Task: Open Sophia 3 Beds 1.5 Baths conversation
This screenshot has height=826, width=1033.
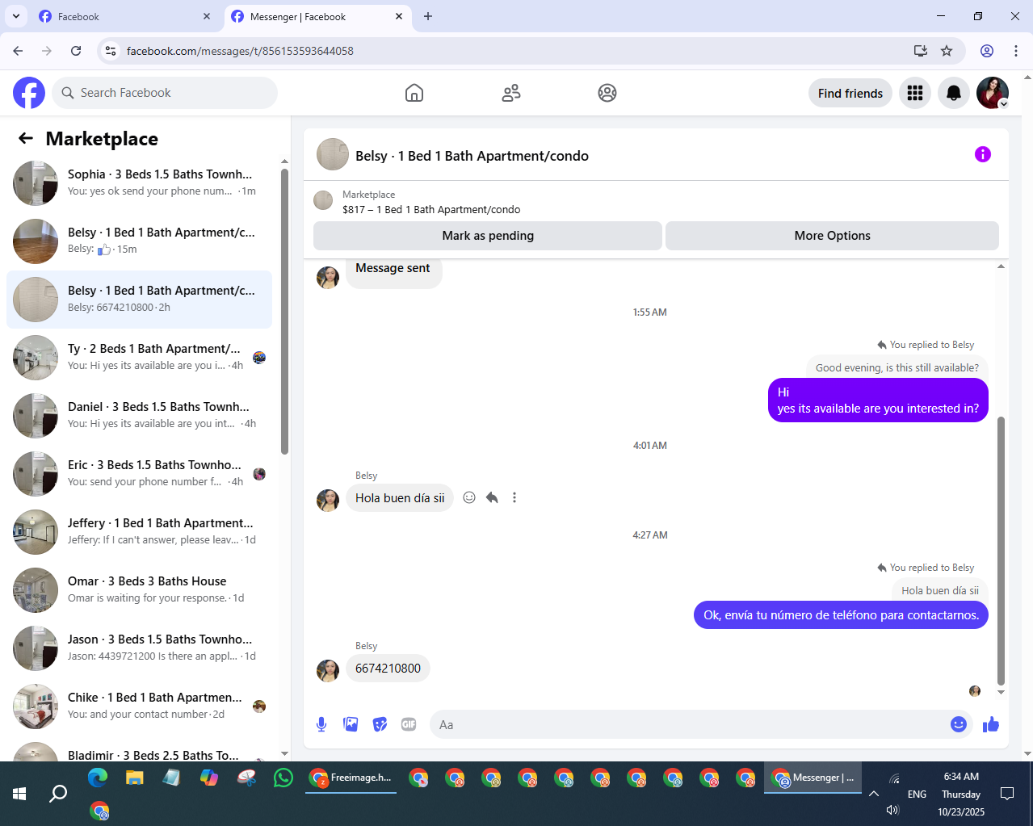Action: pos(139,183)
